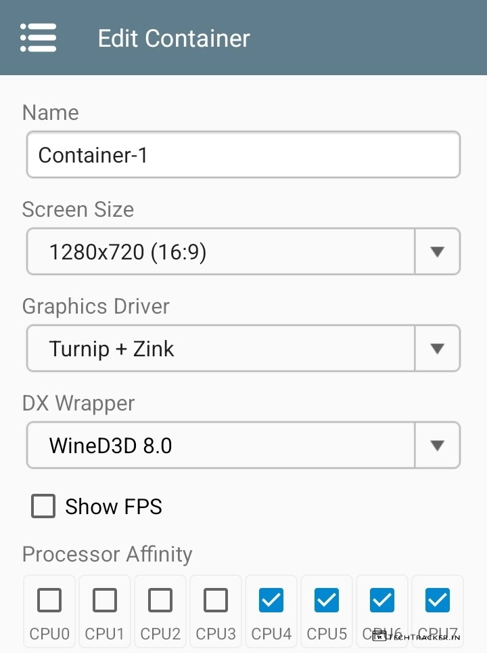The image size is (487, 653).
Task: Click the Turnip + Zink driver selection
Action: click(220, 349)
